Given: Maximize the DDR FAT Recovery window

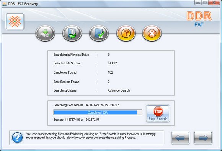Looking at the screenshot, I should coord(205,3).
